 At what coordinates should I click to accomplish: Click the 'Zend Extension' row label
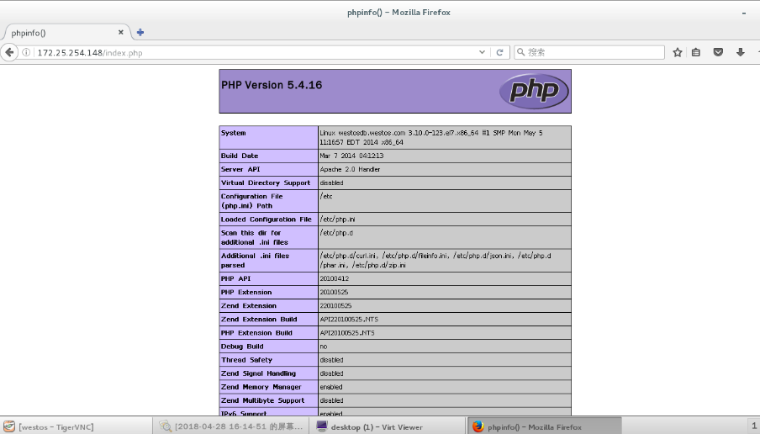point(249,306)
